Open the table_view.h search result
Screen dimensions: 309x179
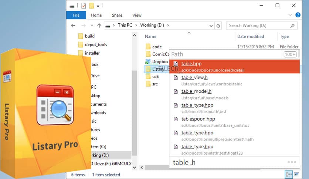pos(234,80)
